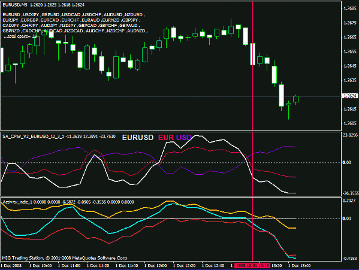
Task: Click the red EUR legend label
Action: pos(166,138)
